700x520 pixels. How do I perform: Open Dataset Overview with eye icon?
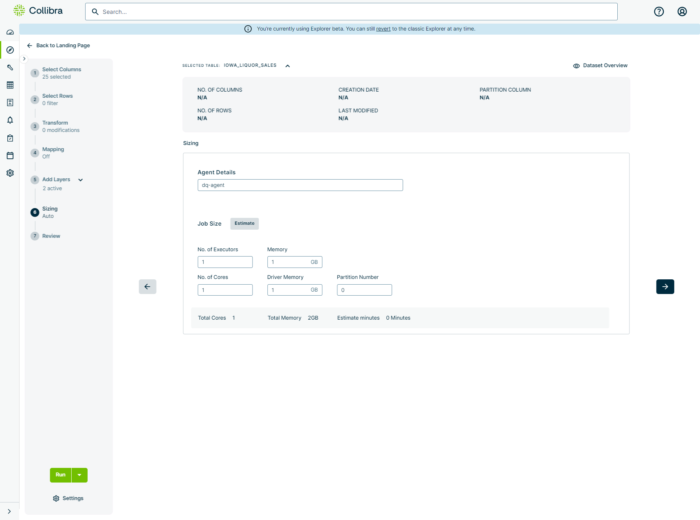coord(600,66)
